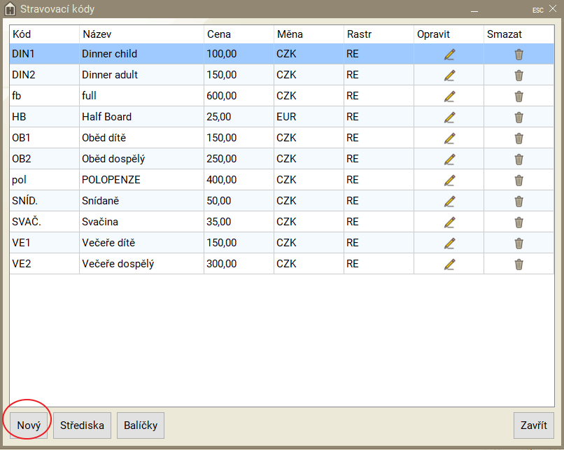
Task: Click the pencil edit icon for Dinner child
Action: point(449,55)
